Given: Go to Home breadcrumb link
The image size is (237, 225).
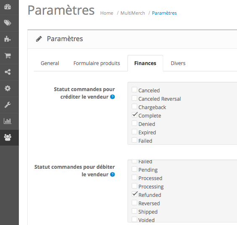Looking at the screenshot, I should (107, 13).
